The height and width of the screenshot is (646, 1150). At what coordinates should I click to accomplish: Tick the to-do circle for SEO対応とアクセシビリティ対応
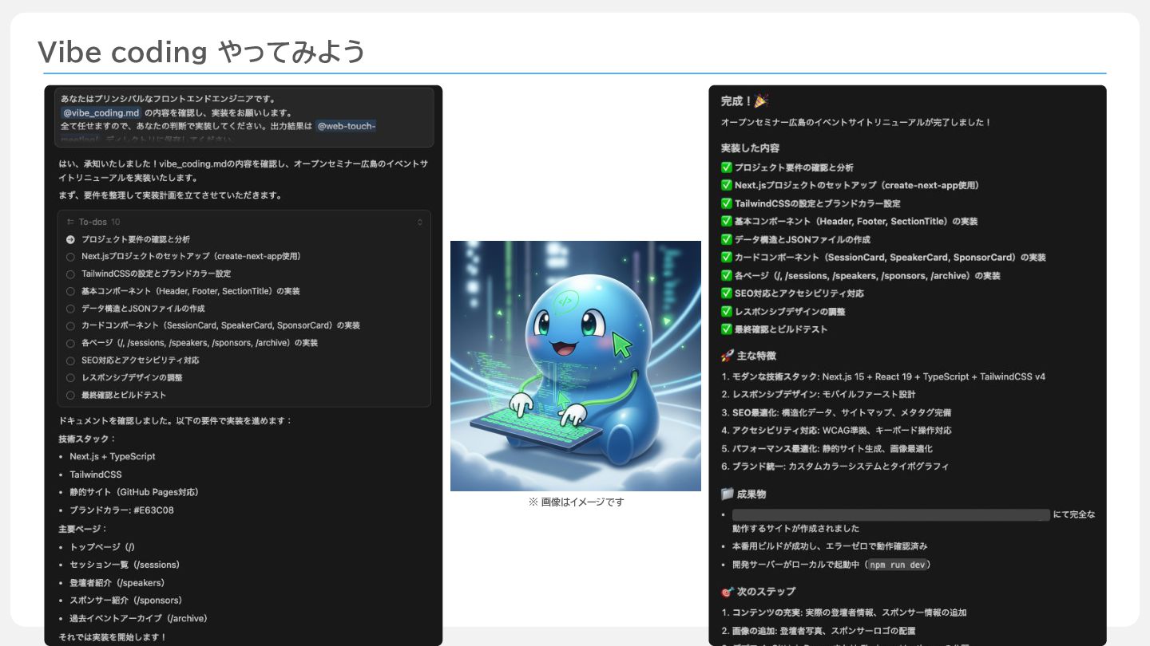pos(70,360)
